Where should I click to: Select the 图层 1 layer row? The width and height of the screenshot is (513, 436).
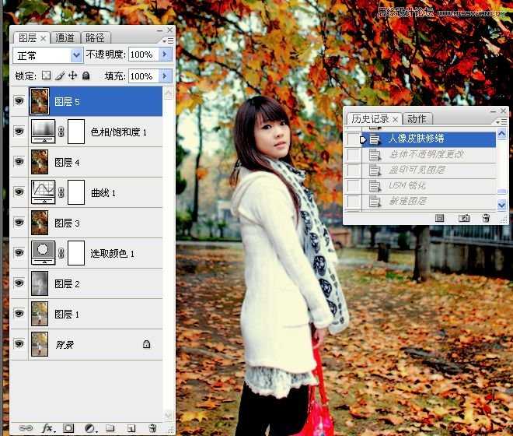[87, 314]
